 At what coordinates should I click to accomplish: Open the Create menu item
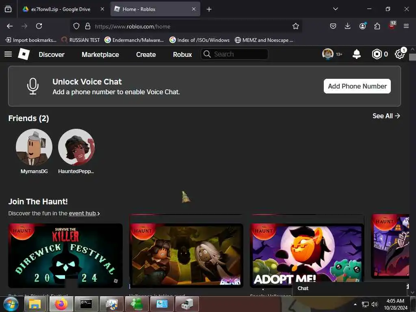[146, 54]
